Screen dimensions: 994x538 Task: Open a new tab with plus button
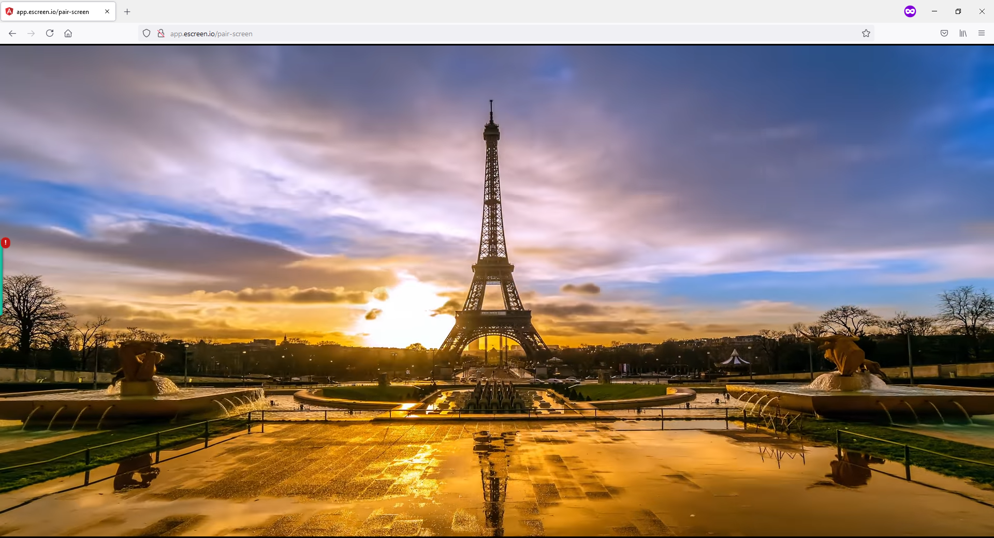tap(127, 11)
